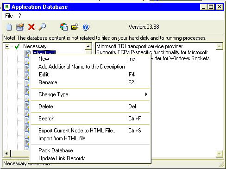Click the Edit record toolbar icon
This screenshot has height=169, width=226.
click(x=20, y=27)
